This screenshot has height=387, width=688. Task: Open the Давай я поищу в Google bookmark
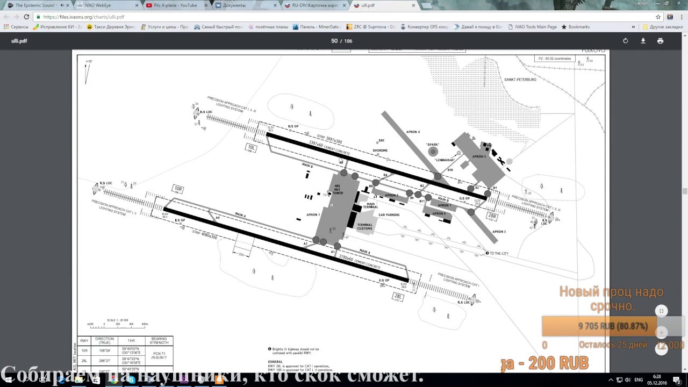[478, 27]
